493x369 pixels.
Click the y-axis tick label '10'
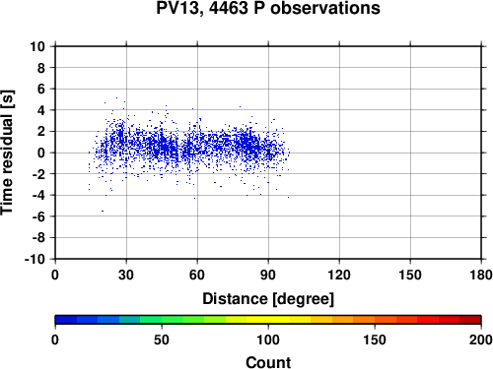37,46
